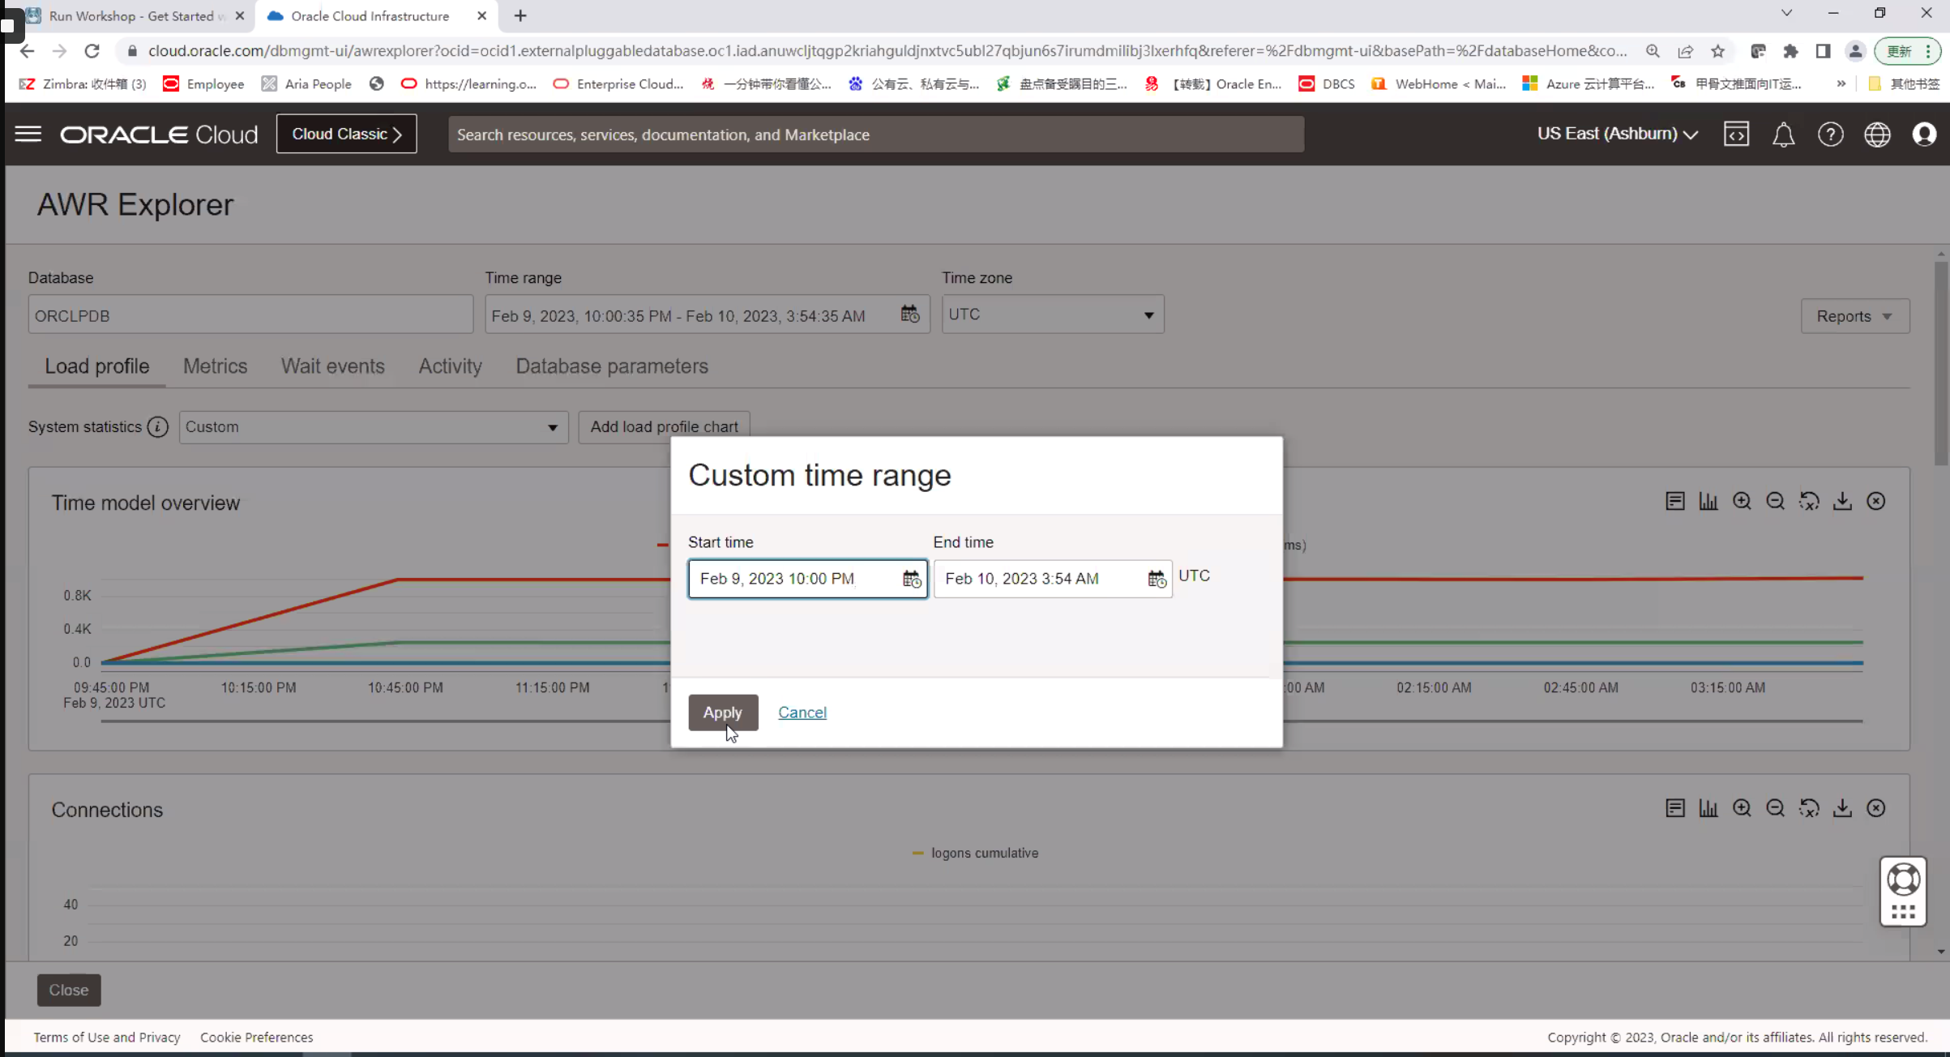
Task: Click the page vertical scrollbar thumb
Action: click(x=1940, y=363)
